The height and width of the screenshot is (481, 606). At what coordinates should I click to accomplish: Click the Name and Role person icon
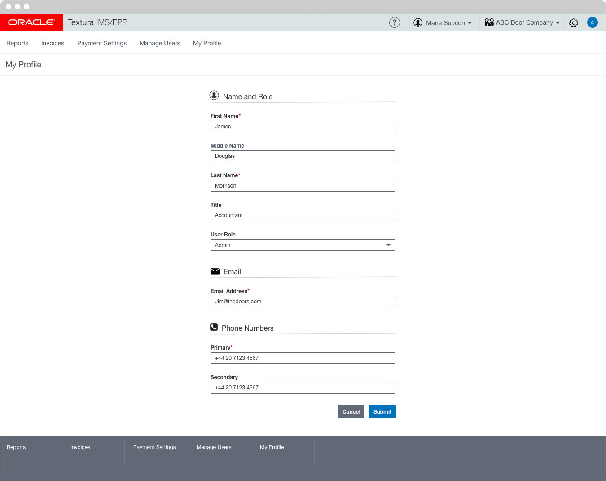(x=214, y=95)
